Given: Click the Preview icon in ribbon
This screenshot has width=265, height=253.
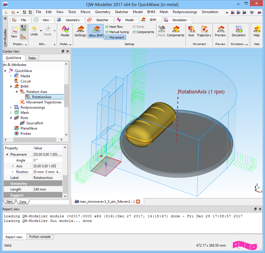Looking at the screenshot, I should 220,31.
